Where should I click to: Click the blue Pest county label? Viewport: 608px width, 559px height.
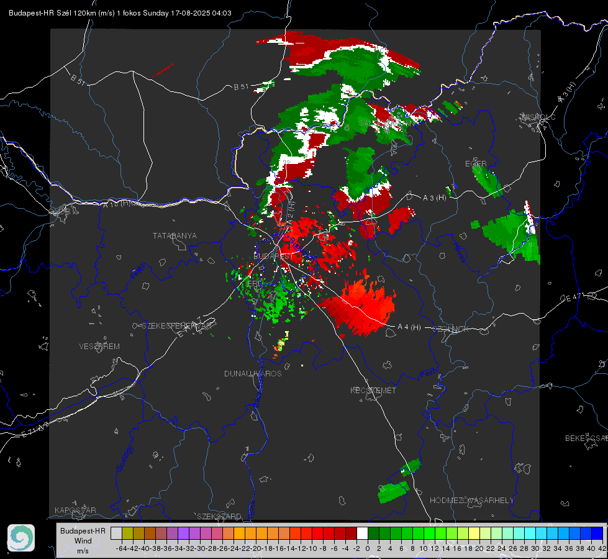coord(427,374)
